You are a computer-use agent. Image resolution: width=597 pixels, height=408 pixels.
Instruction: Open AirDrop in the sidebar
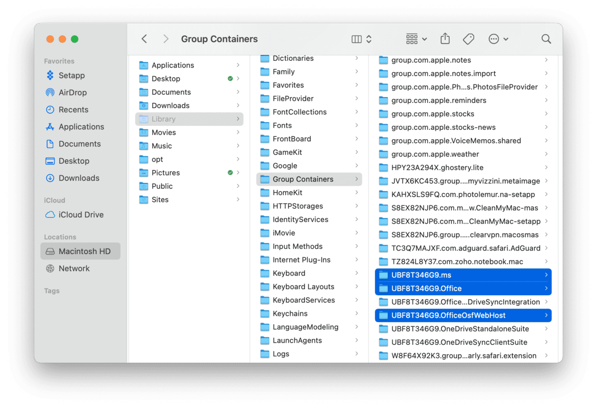(72, 93)
